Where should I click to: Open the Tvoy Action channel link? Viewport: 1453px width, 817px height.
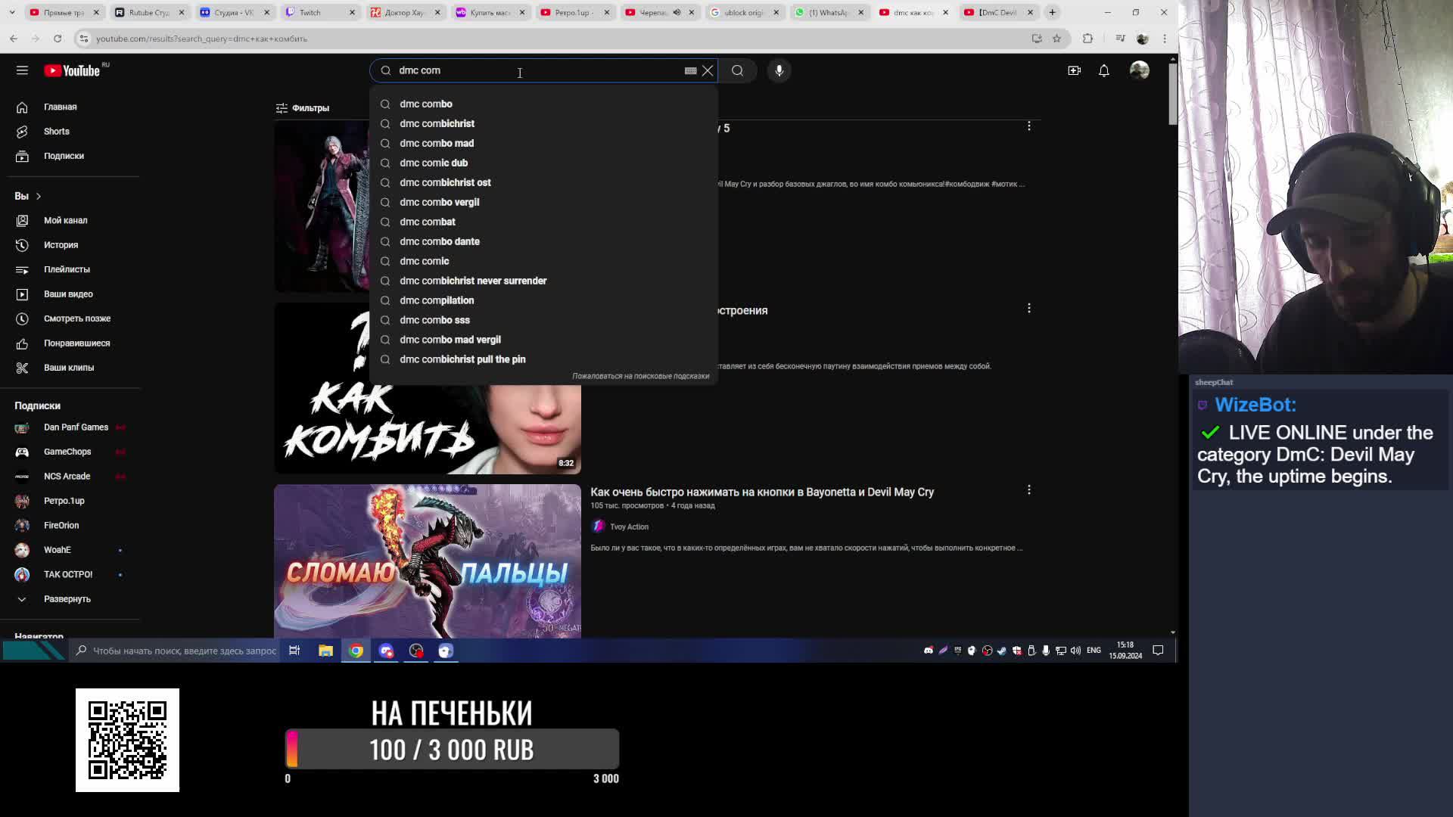[x=629, y=527]
